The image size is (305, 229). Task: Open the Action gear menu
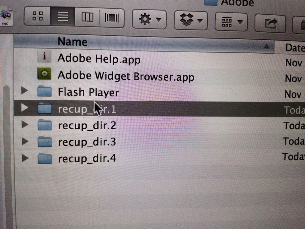[149, 19]
